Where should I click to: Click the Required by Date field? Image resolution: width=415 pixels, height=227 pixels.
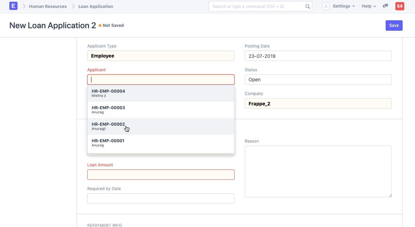tap(161, 198)
